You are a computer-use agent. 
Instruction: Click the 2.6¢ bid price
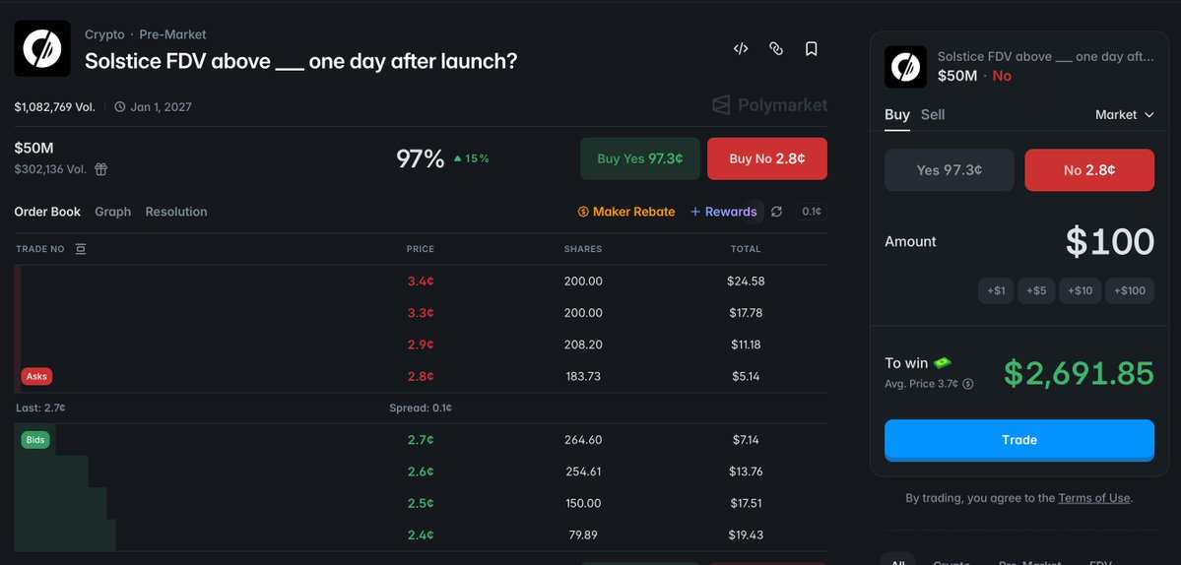coord(421,471)
